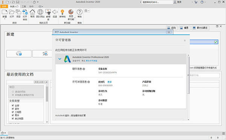The width and height of the screenshot is (226, 140).
Task: Click the search help and commands field
Action: click(x=157, y=2)
